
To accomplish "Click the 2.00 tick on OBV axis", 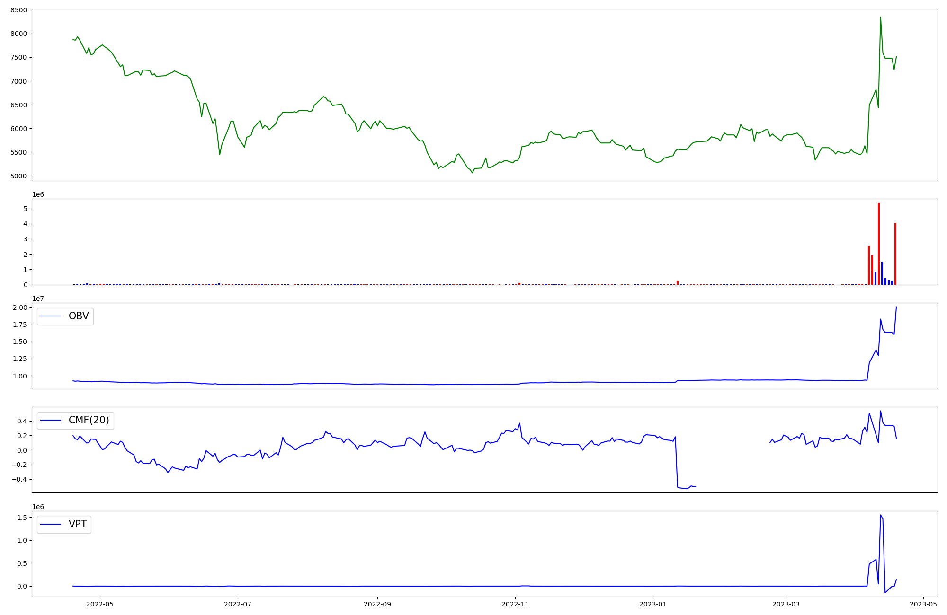I will point(21,307).
